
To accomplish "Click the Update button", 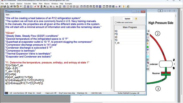I will pyautogui.click(x=128, y=19).
